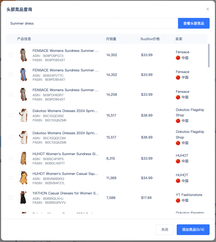The width and height of the screenshot is (216, 242).
Task: Open white dress thumbnail for B0C1GQDX9Z
Action: click(24, 115)
